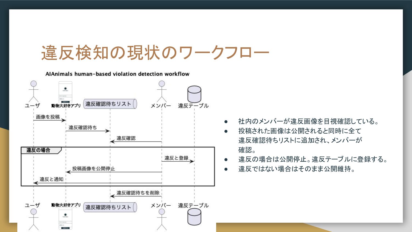Click the 違反テーブル database icon at top
The image size is (412, 232).
pyautogui.click(x=194, y=94)
